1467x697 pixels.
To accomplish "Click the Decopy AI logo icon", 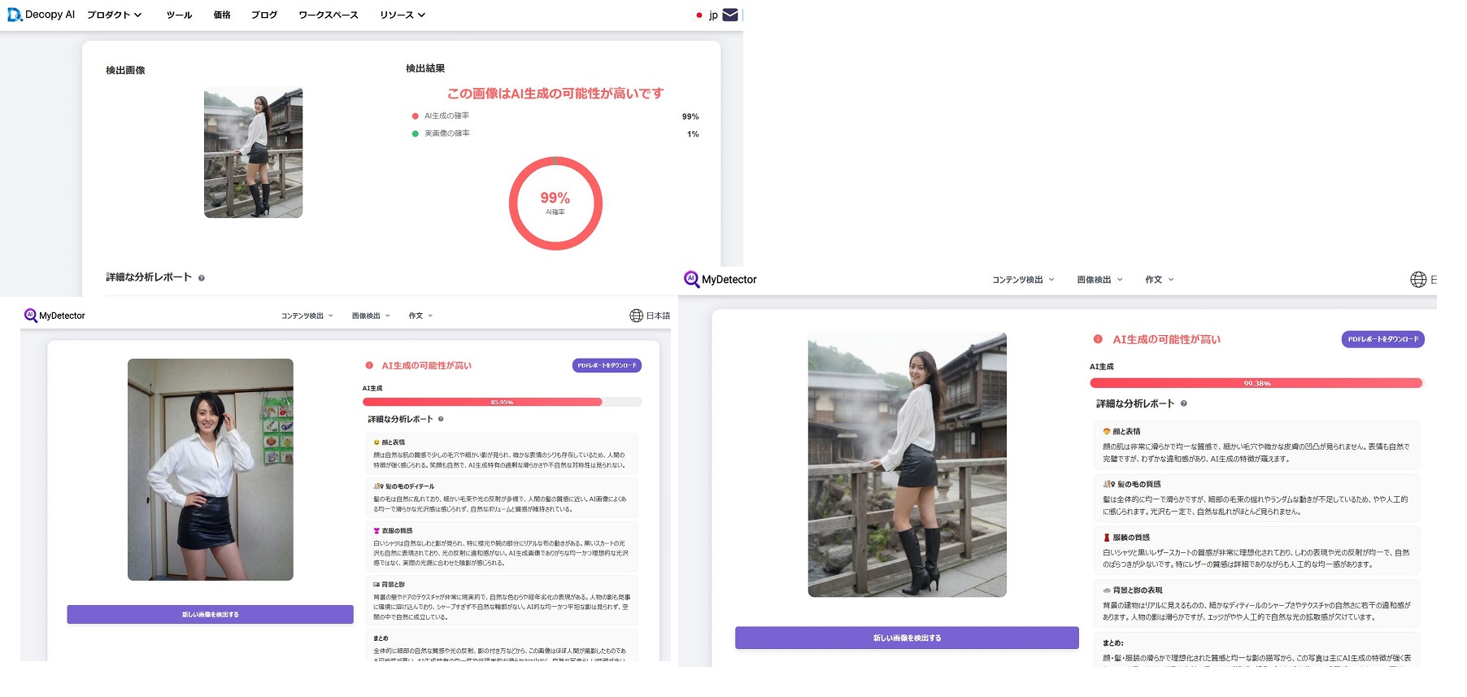I will pyautogui.click(x=14, y=15).
